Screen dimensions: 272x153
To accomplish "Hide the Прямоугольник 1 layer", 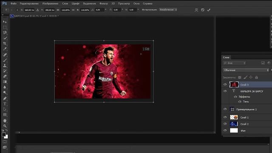I will tap(225, 109).
